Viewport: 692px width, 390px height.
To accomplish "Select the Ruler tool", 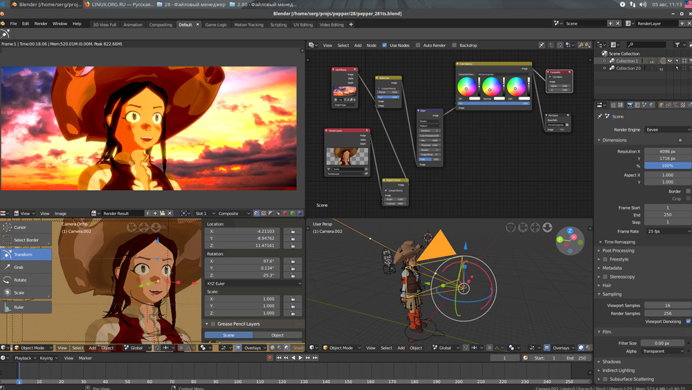I will [26, 307].
